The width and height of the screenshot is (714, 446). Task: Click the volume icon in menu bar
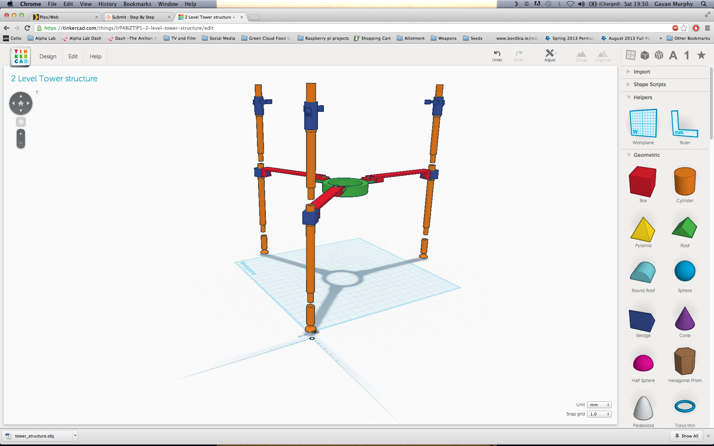[x=582, y=4]
